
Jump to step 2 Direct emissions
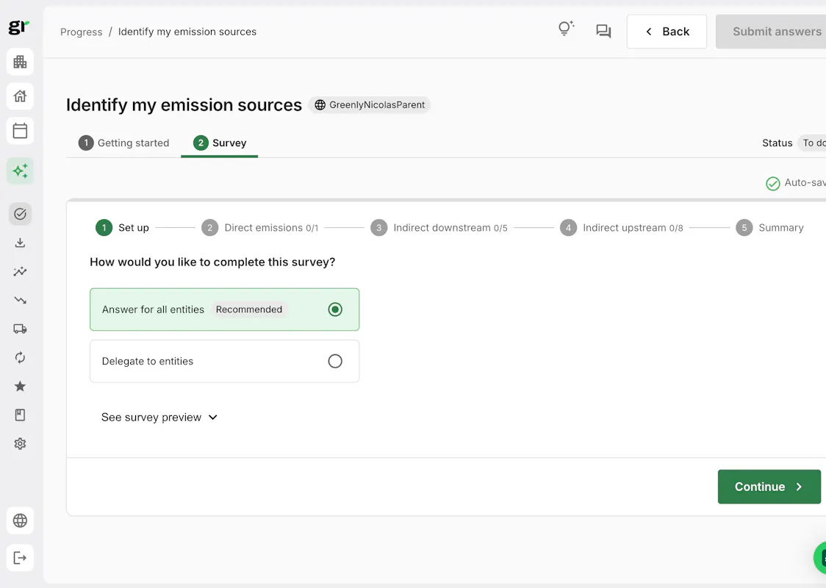tap(260, 228)
